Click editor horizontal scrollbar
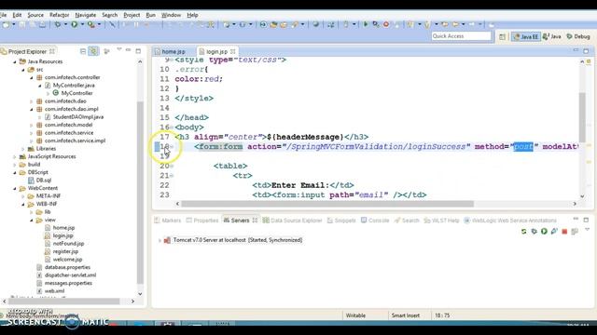The width and height of the screenshot is (597, 335). click(x=327, y=204)
